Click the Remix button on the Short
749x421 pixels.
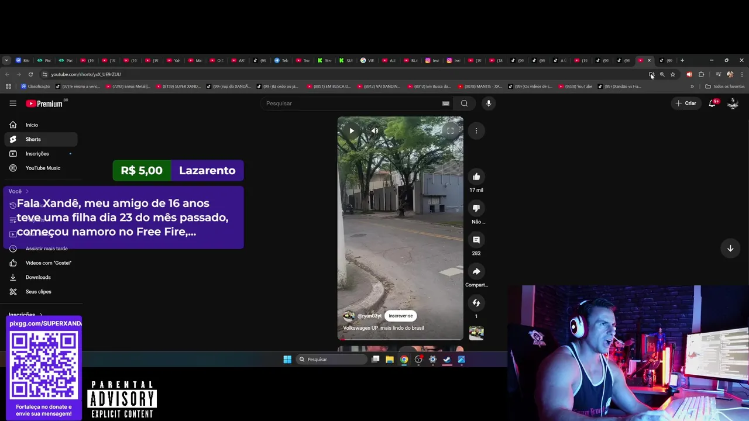pos(476,303)
